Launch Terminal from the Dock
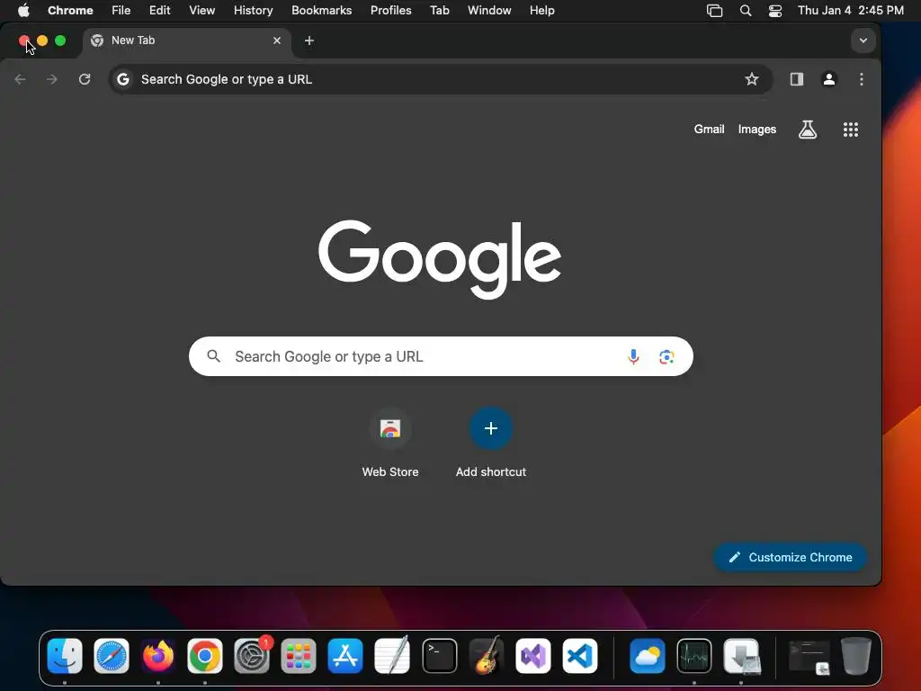This screenshot has height=691, width=921. coord(439,656)
